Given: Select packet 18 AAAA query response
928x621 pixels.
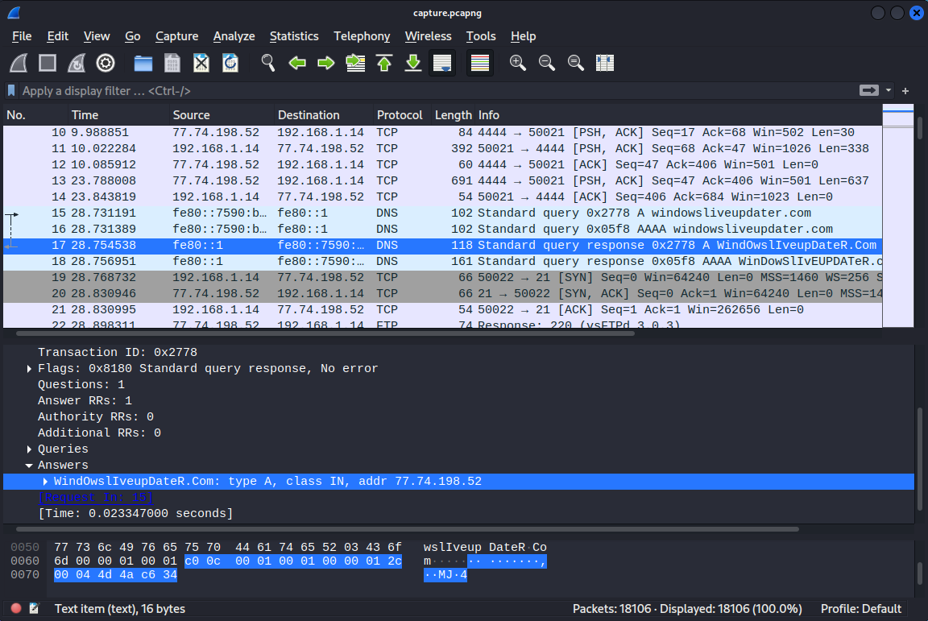Looking at the screenshot, I should pyautogui.click(x=443, y=262).
